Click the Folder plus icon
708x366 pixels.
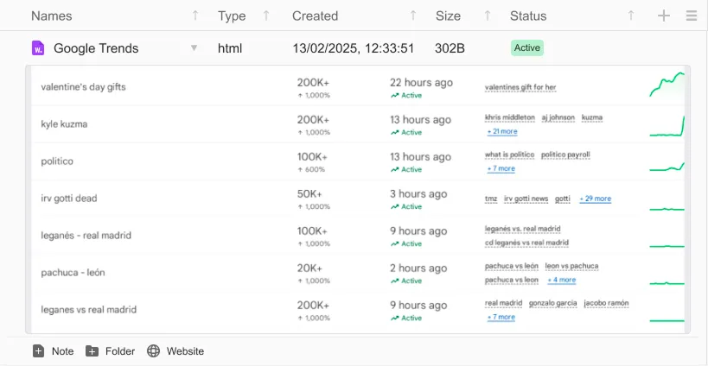point(92,351)
